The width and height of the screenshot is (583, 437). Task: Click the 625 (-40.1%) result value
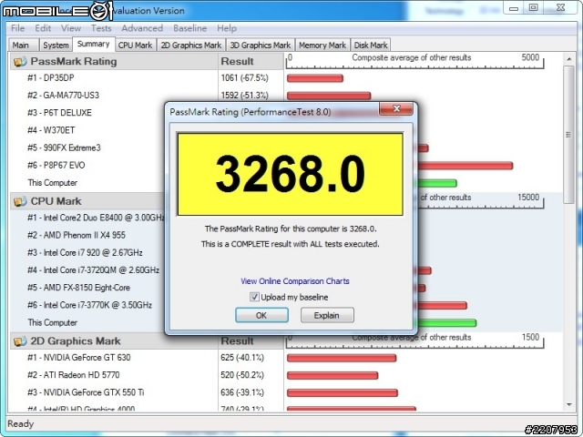coord(242,358)
